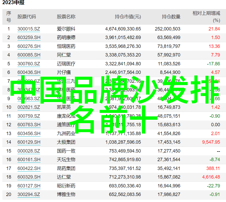
Task: Open stock code link 300015.SZ
Action: point(29,29)
